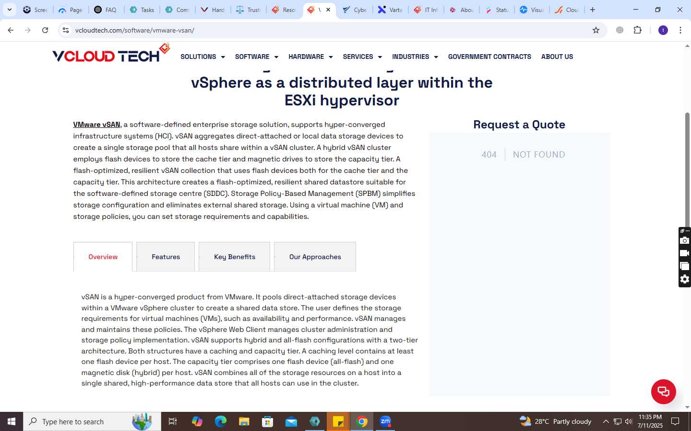Click the Windows search box
Viewport: 691px width, 431px height.
[x=92, y=421]
